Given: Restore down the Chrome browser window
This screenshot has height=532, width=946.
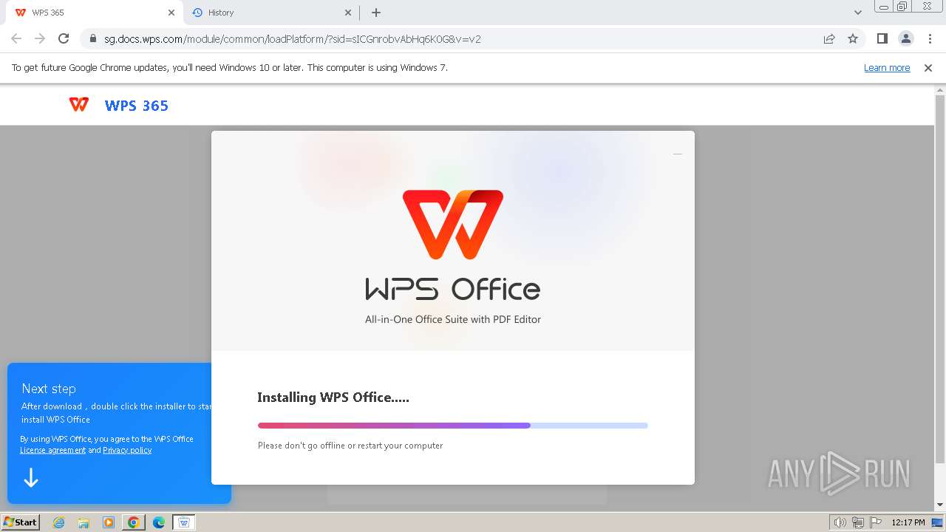Looking at the screenshot, I should coord(902,7).
